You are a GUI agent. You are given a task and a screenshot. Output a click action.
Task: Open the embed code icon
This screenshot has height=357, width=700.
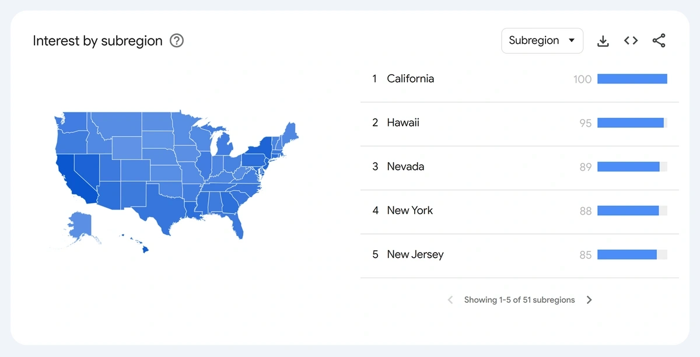tap(631, 41)
